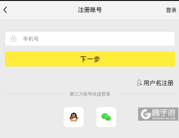Click the user-plus icon beside 用户名注册
The width and height of the screenshot is (179, 138).
[x=139, y=83]
